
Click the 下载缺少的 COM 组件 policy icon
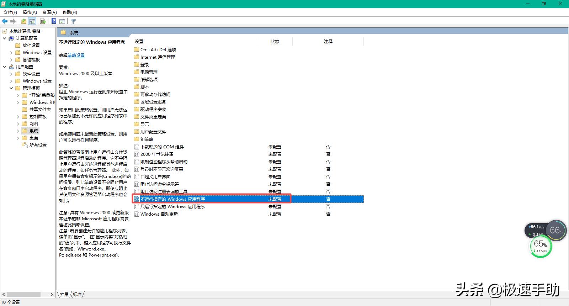click(137, 147)
